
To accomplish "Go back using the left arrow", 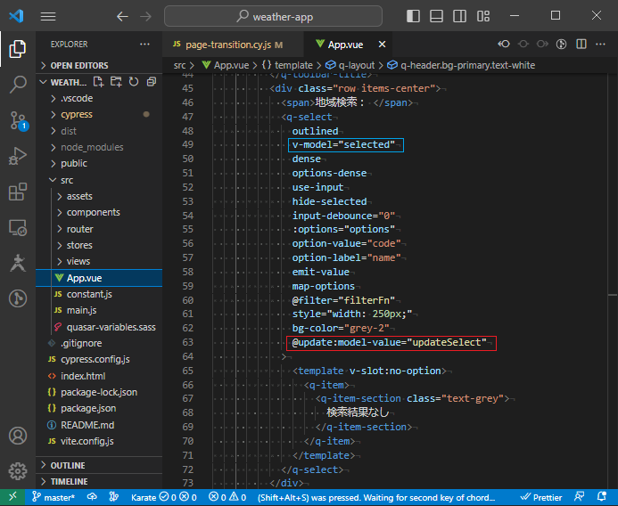I will (x=122, y=16).
